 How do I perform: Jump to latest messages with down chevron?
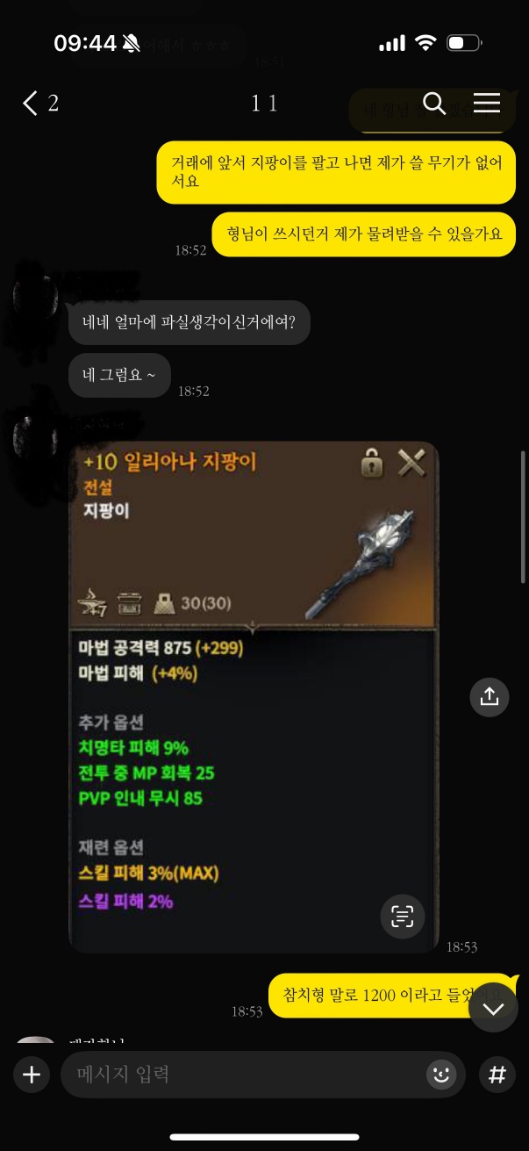[x=493, y=1010]
